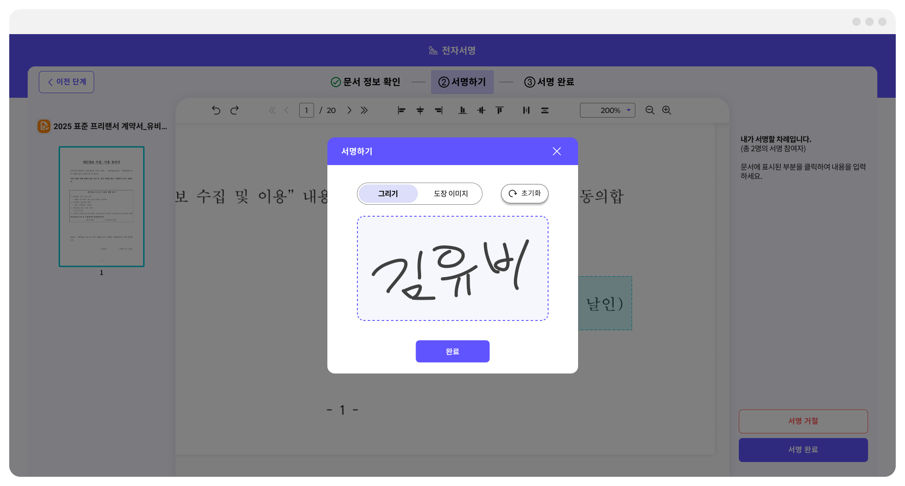Click the 서명하기 step tab

462,82
